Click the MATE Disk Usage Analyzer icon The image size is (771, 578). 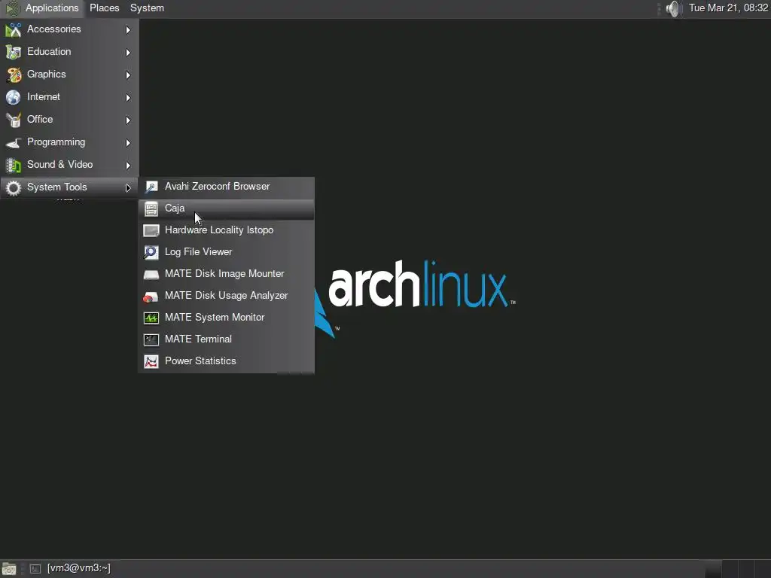pyautogui.click(x=151, y=297)
